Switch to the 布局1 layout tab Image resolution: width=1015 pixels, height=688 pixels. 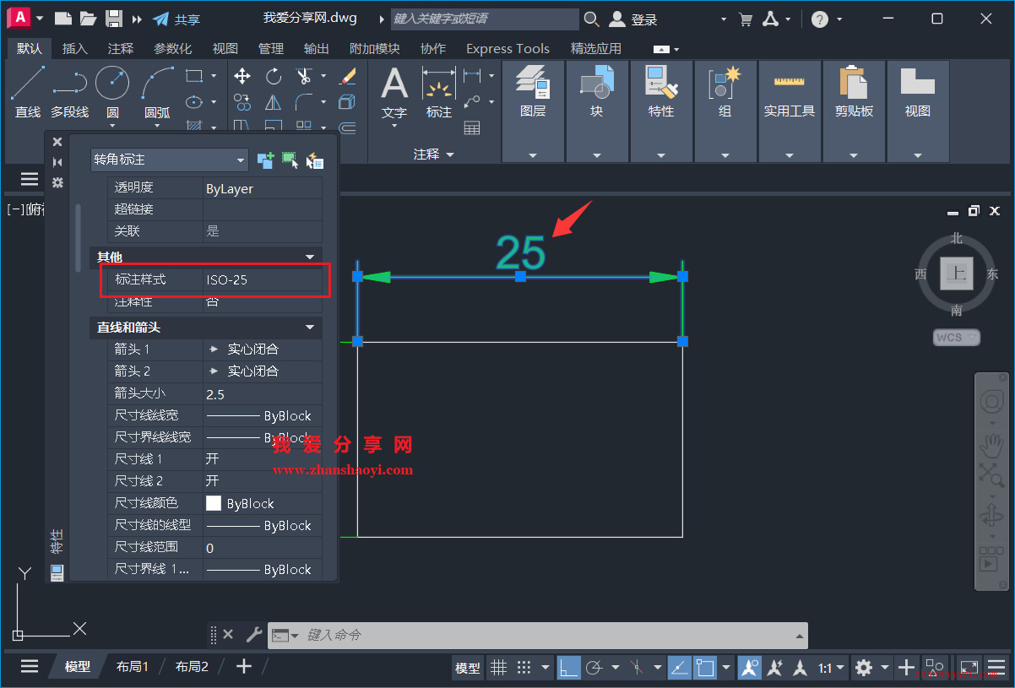(x=133, y=667)
